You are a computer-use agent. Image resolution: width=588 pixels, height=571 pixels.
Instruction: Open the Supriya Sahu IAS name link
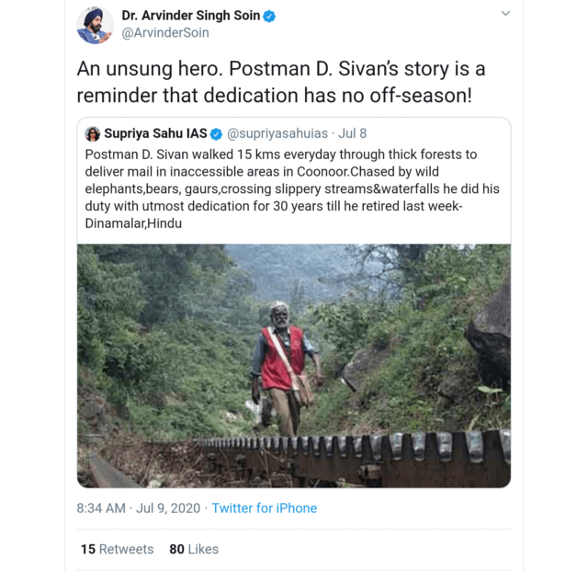pyautogui.click(x=155, y=134)
